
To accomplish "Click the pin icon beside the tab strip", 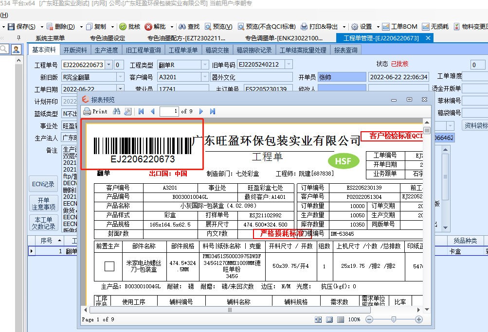I will point(18,38).
